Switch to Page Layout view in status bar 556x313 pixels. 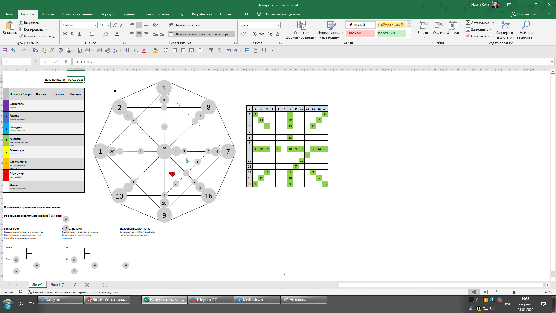[486, 292]
